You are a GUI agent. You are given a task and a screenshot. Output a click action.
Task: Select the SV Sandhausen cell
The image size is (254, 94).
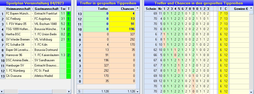click(x=47, y=61)
